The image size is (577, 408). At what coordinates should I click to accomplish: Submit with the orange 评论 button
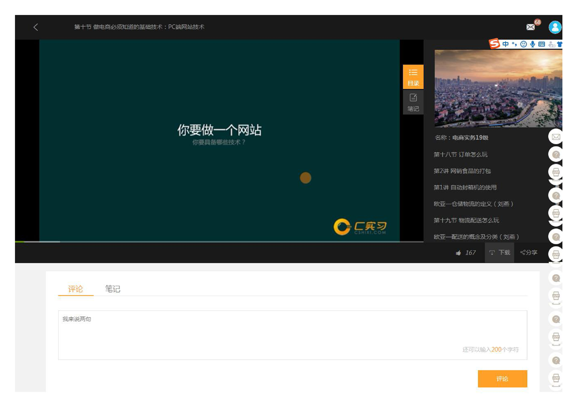pos(502,379)
